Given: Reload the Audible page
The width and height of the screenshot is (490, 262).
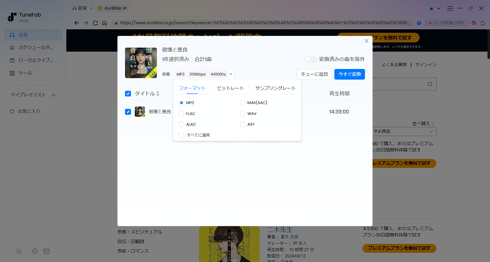Looking at the screenshot, I should click(x=96, y=23).
